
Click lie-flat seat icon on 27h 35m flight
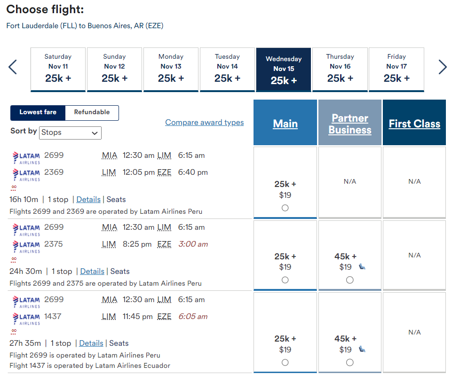click(x=362, y=349)
